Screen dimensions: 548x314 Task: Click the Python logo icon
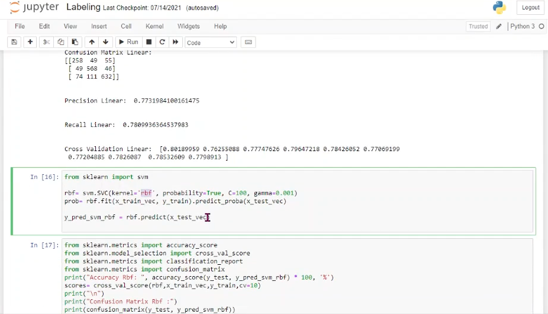pos(499,8)
